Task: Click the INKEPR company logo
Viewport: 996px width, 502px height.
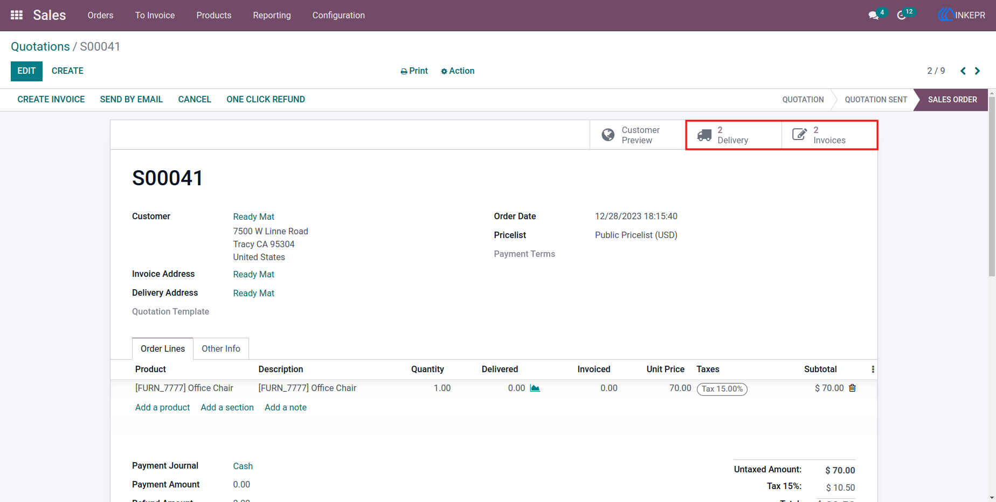Action: [x=962, y=15]
